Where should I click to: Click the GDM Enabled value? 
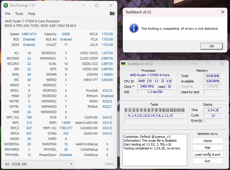(x=29, y=45)
